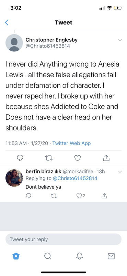Open the Search tab in bottom bar
Viewport: 127px width, 276px height.
tap(47, 256)
